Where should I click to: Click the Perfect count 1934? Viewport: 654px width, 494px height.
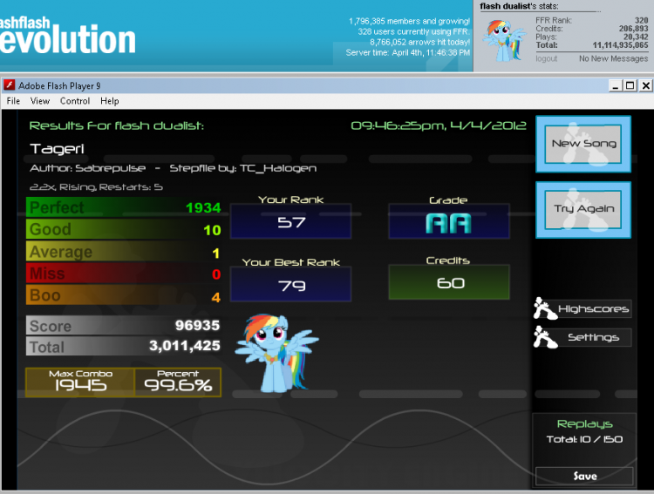click(203, 207)
